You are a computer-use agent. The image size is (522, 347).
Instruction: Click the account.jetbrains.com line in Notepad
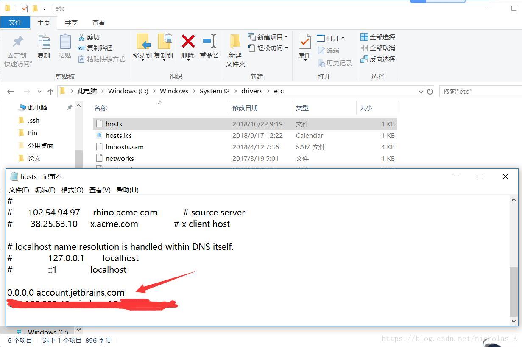66,292
